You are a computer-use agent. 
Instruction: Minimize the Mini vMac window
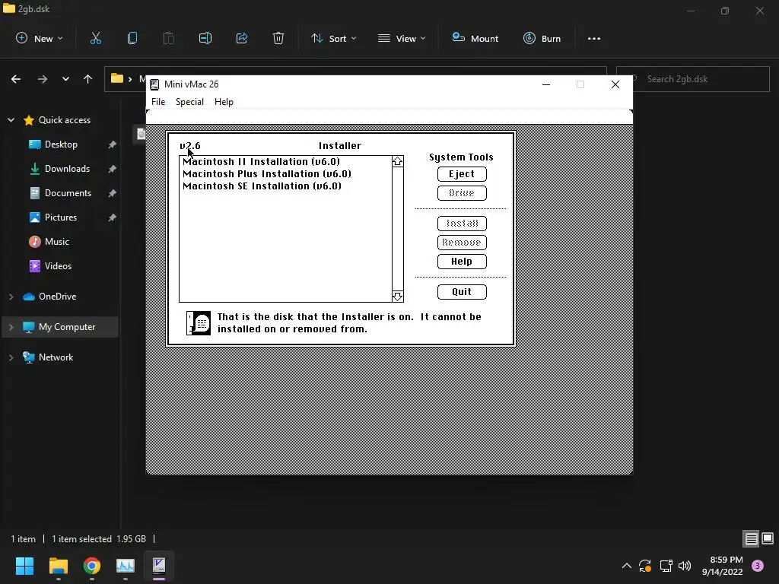click(546, 84)
